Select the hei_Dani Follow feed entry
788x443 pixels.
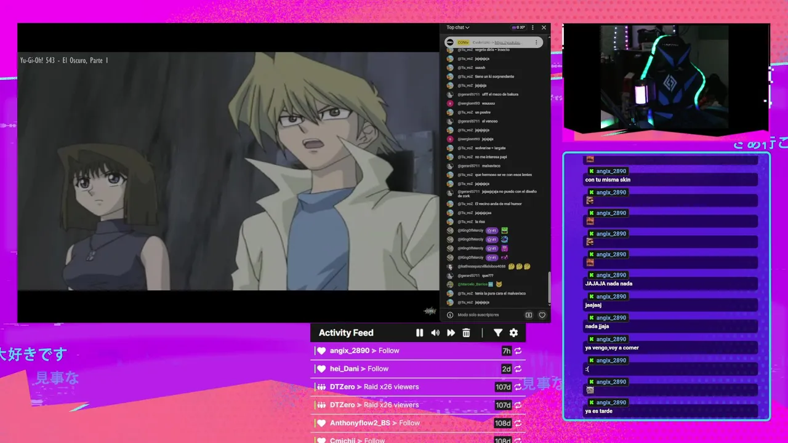pyautogui.click(x=418, y=369)
